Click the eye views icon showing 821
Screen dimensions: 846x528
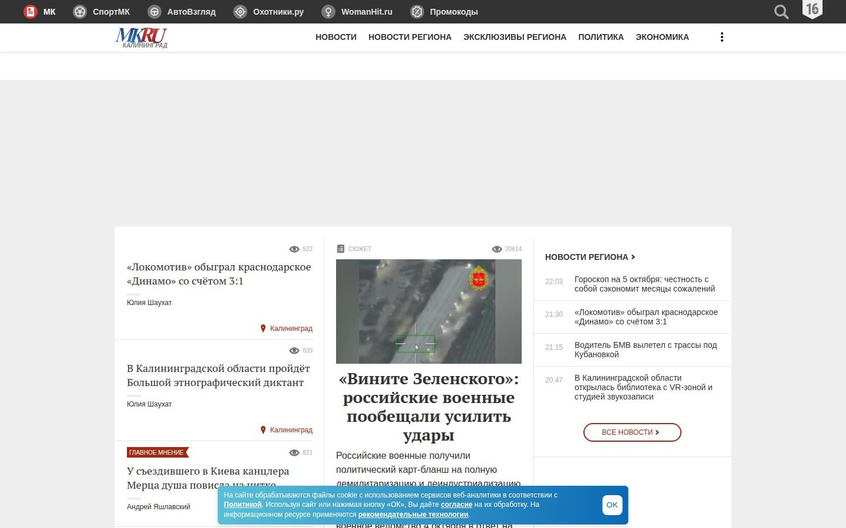click(x=294, y=453)
